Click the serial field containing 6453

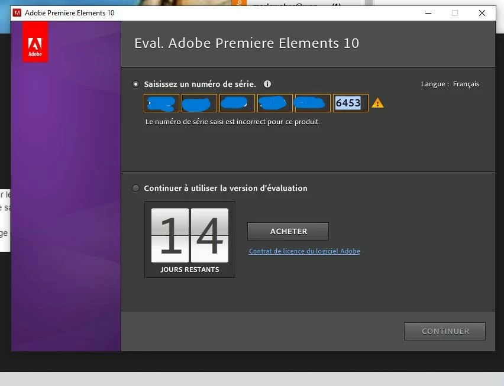point(351,103)
